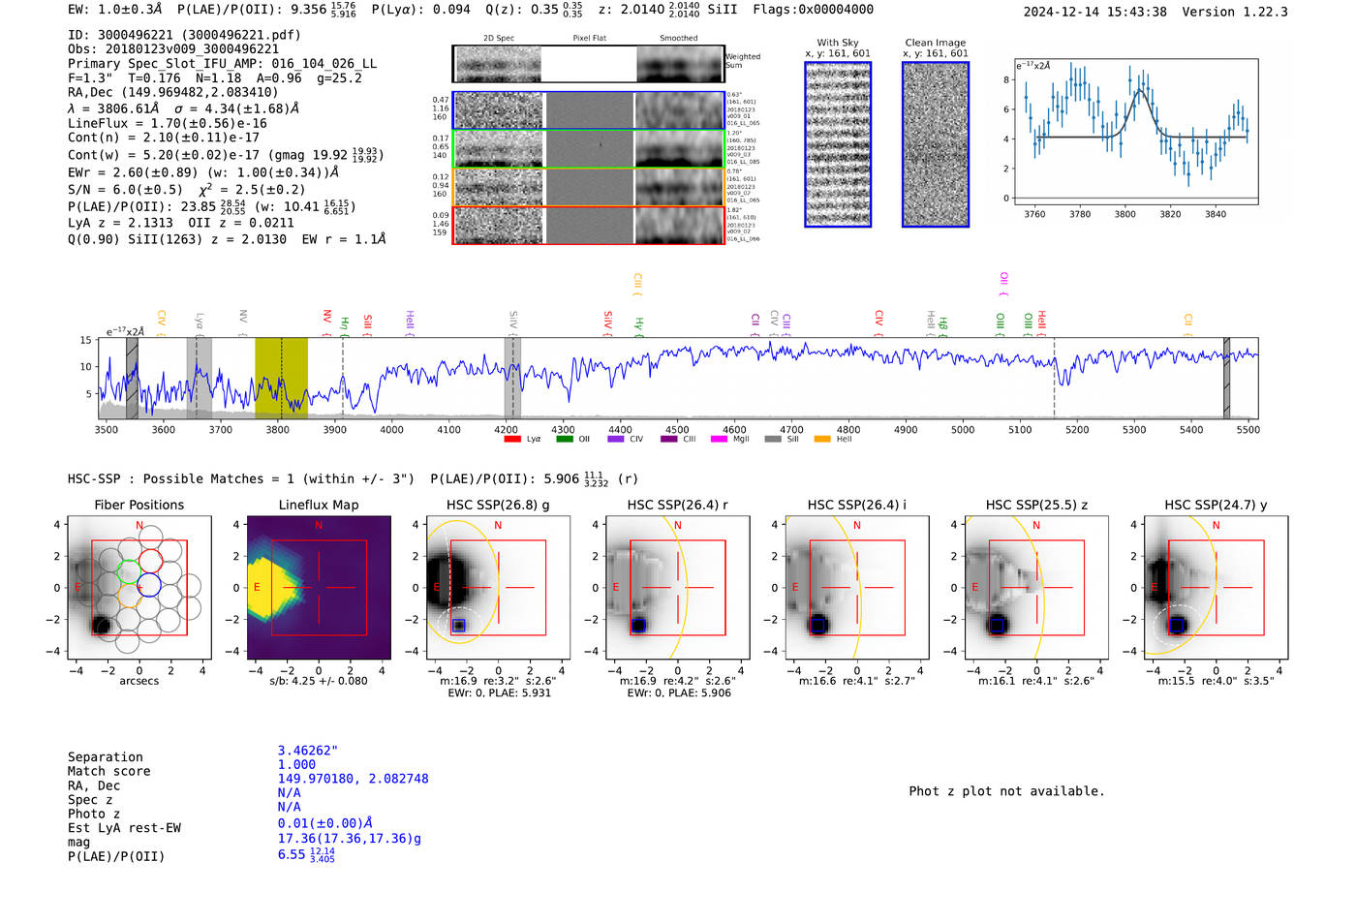1356x923 pixels.
Task: Click the Separation value 3.46262"
Action: pyautogui.click(x=308, y=751)
